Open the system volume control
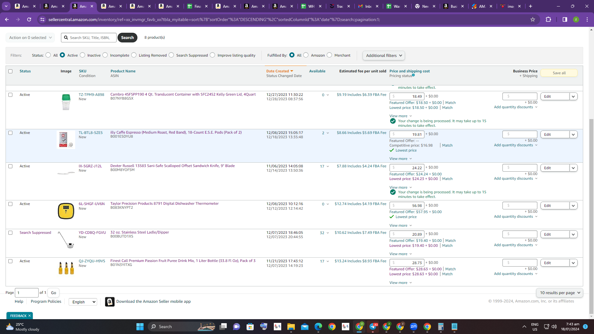Screen dimensions: 594x334 pos(554,327)
